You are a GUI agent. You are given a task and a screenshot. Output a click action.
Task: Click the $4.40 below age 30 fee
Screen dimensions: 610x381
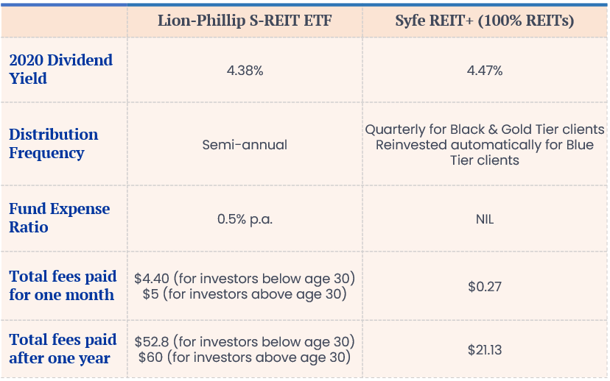(x=245, y=279)
